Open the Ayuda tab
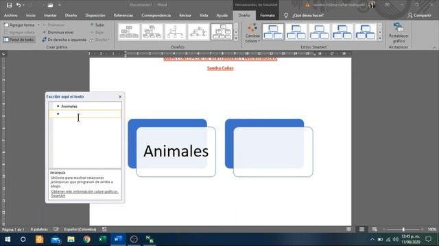 pos(222,15)
